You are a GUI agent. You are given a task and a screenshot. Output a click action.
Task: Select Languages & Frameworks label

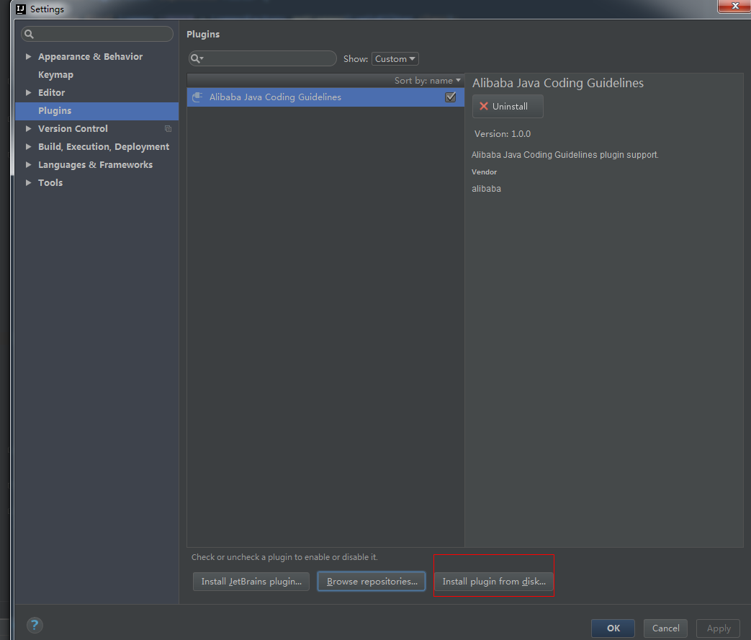(95, 164)
